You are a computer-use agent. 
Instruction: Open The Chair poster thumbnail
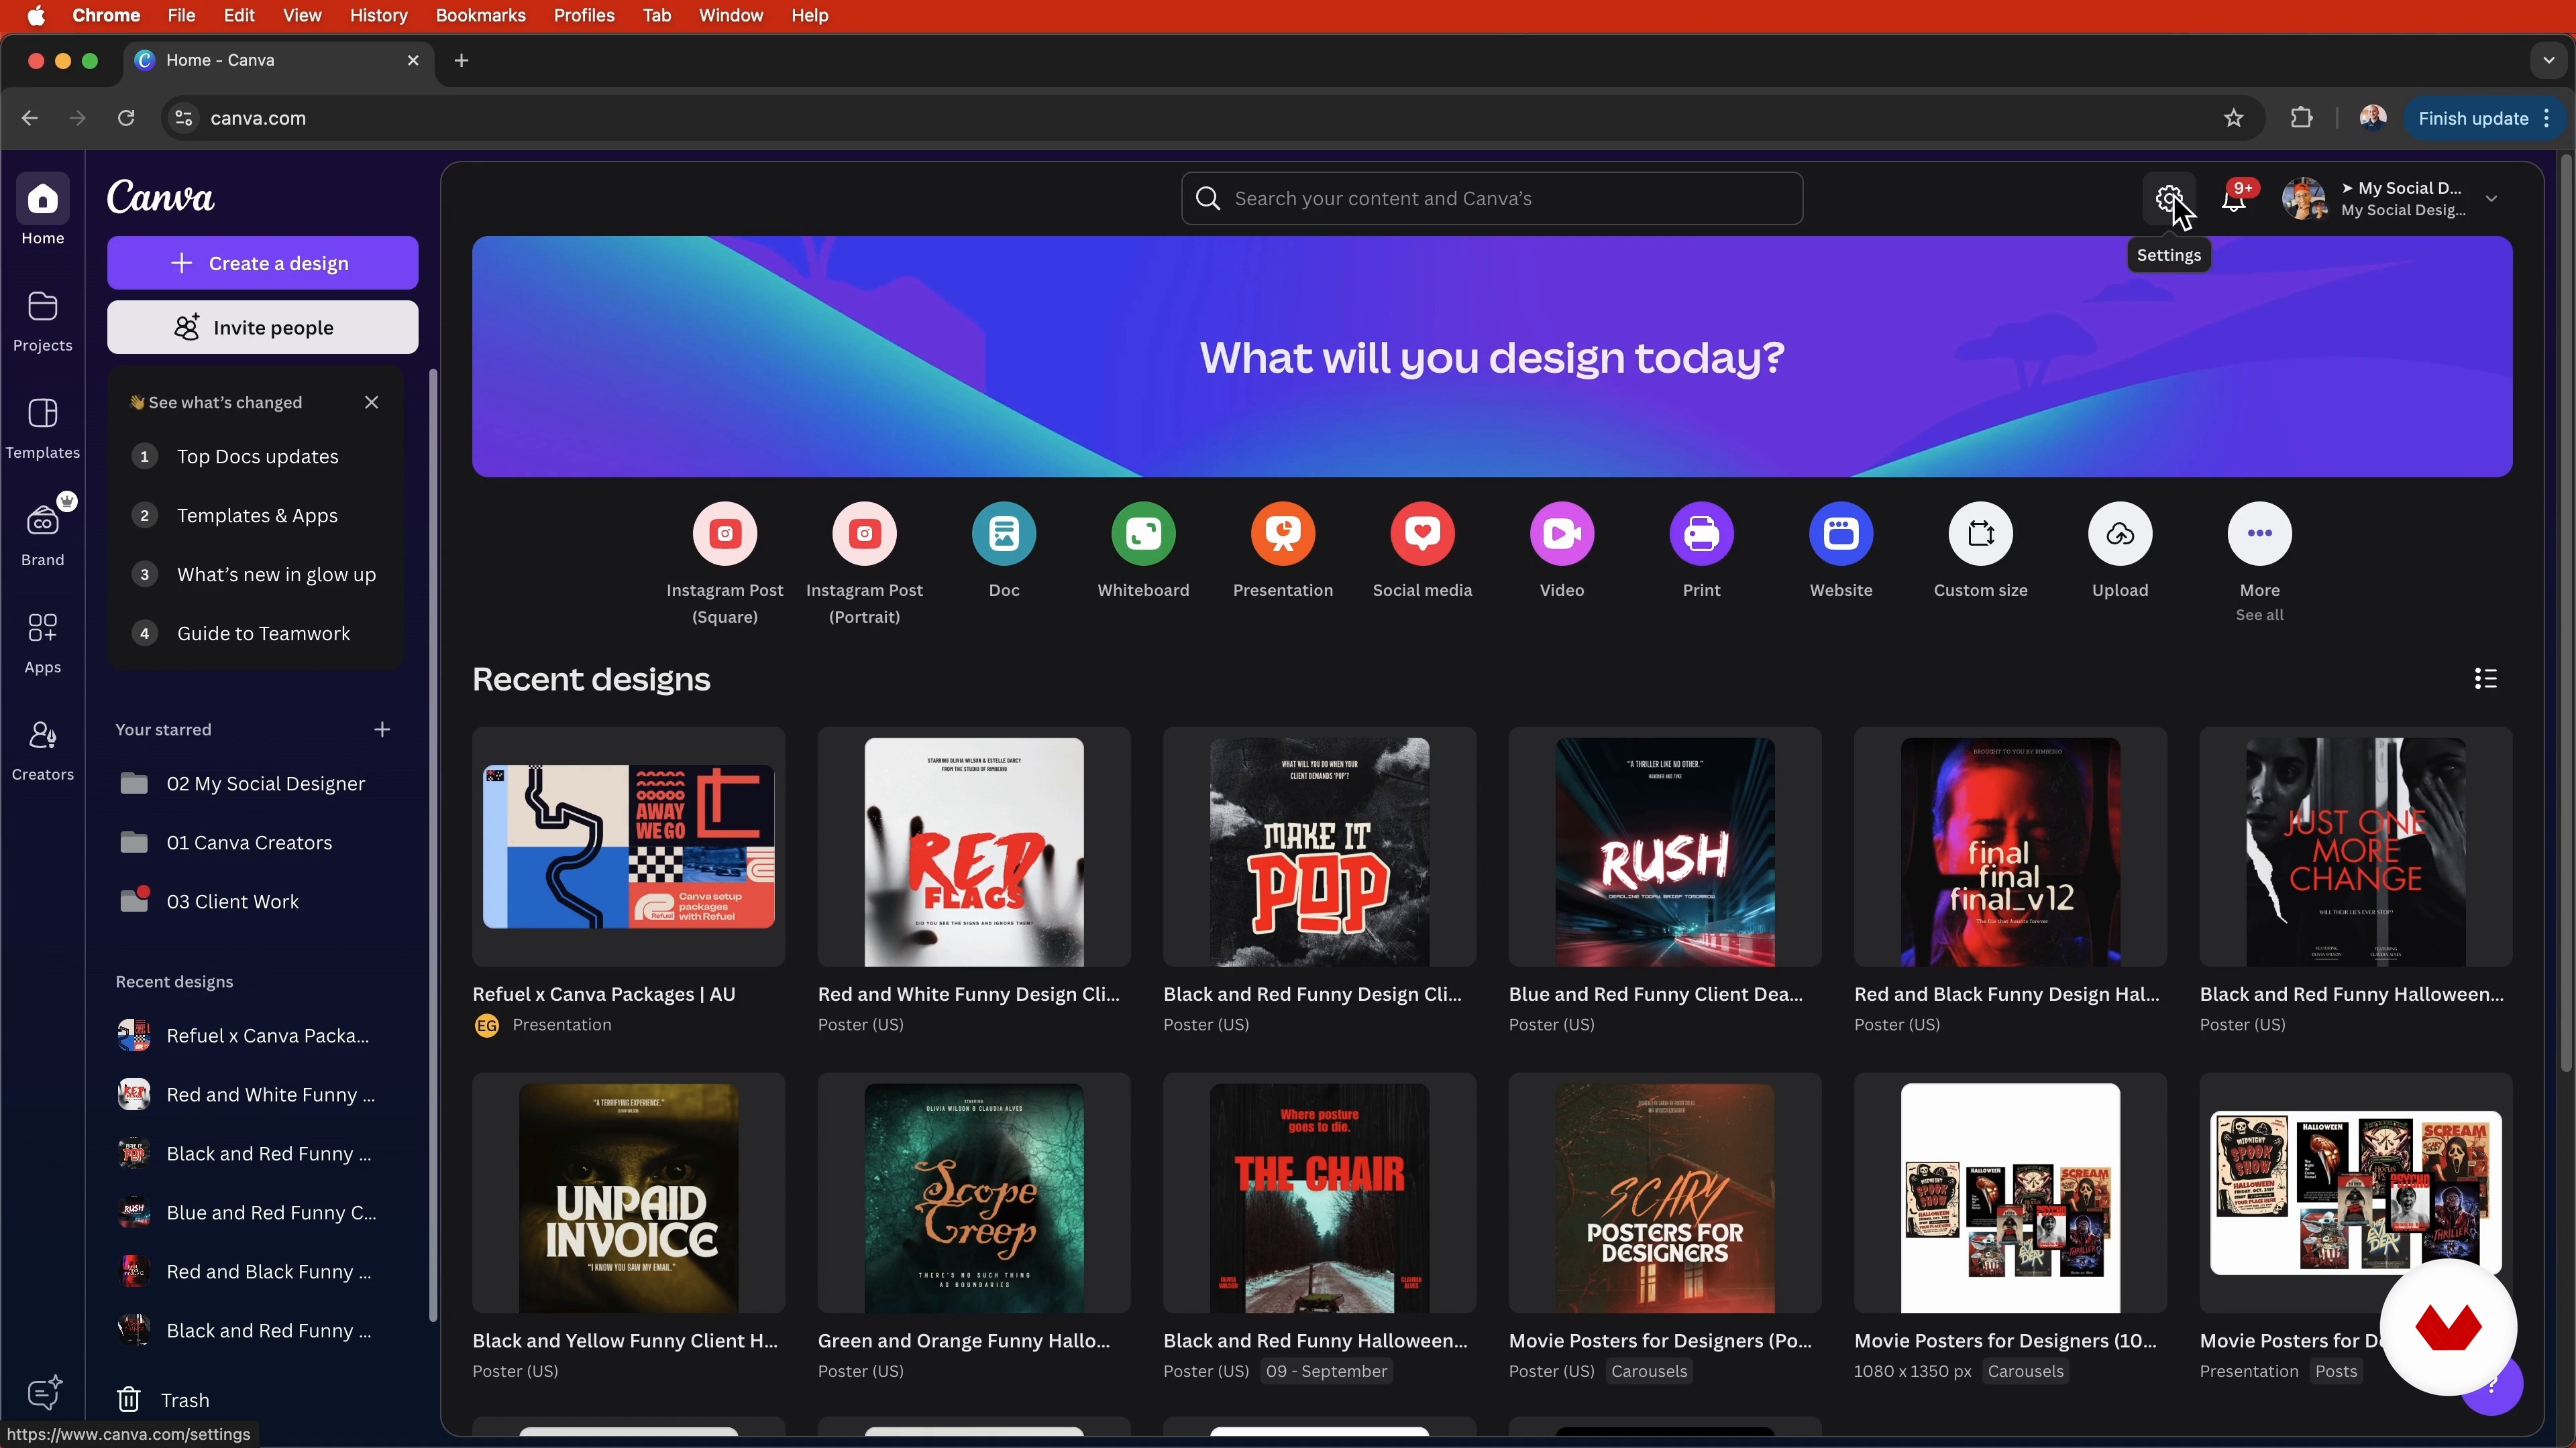(x=1319, y=1193)
